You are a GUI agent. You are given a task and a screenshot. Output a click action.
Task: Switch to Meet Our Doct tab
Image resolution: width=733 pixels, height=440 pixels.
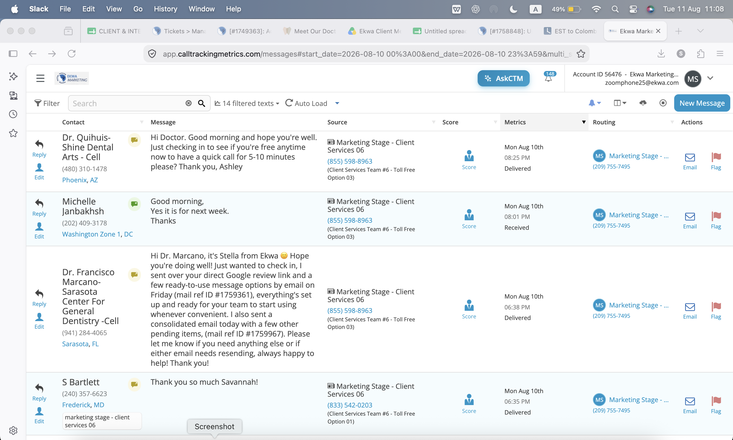coord(310,31)
